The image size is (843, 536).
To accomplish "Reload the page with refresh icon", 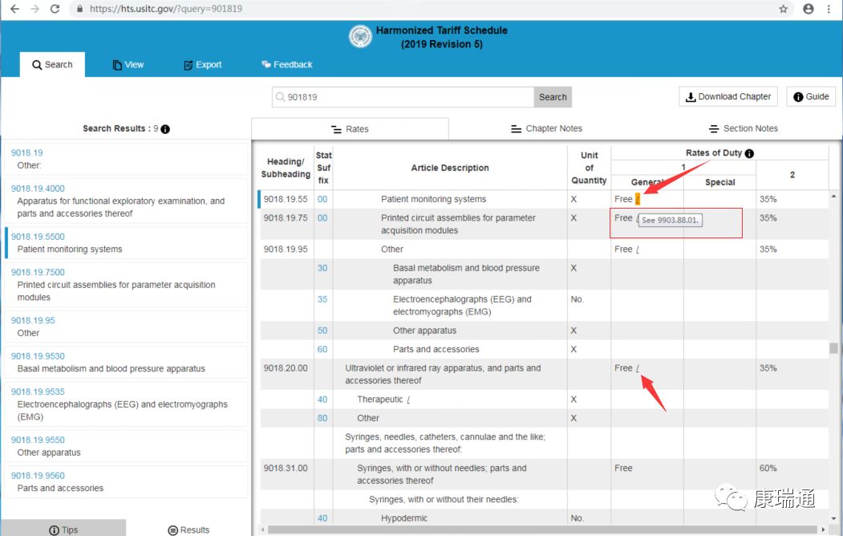I will click(x=55, y=9).
